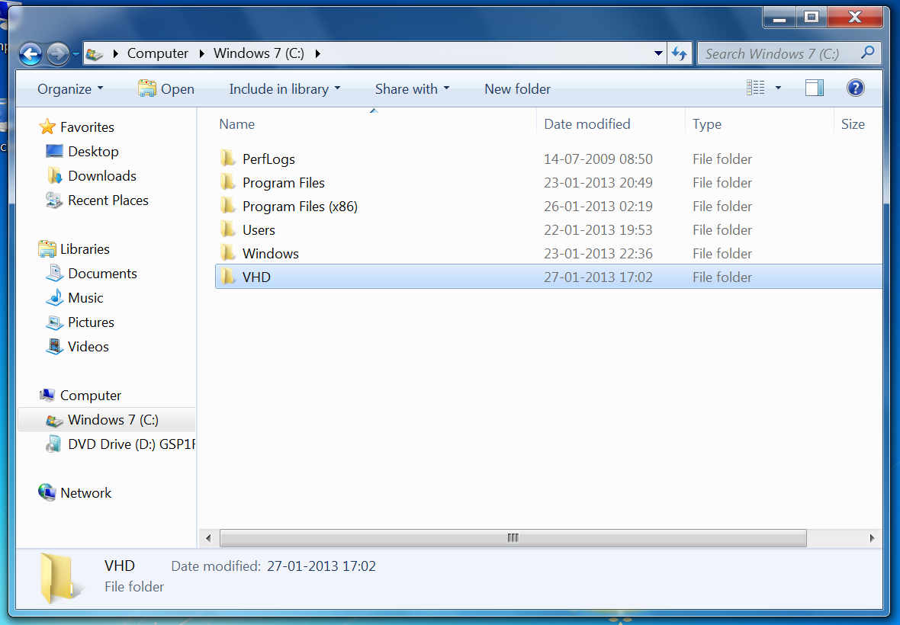Open the Include in library menu
This screenshot has width=900, height=625.
pos(284,89)
